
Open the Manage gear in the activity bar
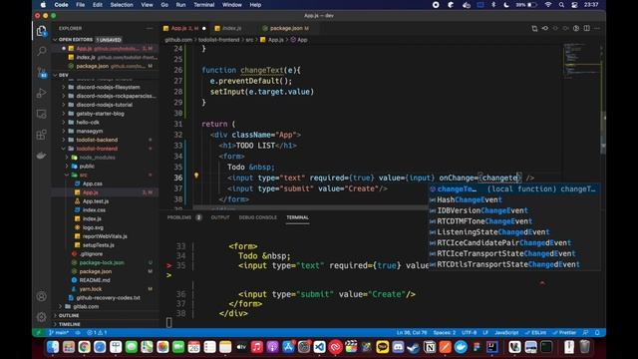point(41,317)
